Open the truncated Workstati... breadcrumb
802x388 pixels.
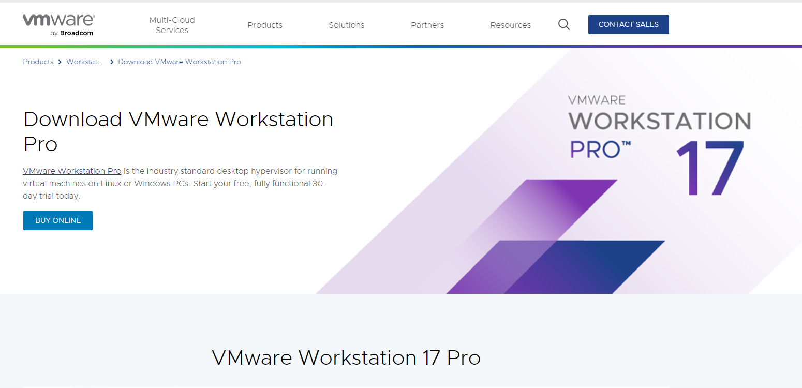(x=85, y=62)
